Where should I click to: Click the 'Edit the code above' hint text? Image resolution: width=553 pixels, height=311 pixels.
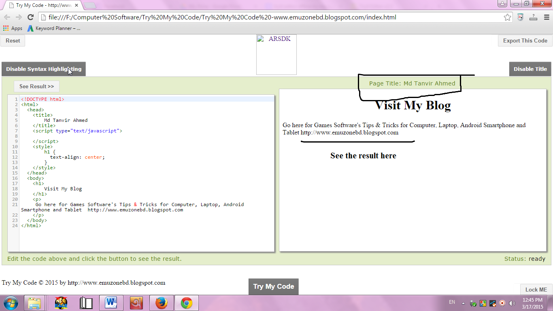click(x=94, y=259)
